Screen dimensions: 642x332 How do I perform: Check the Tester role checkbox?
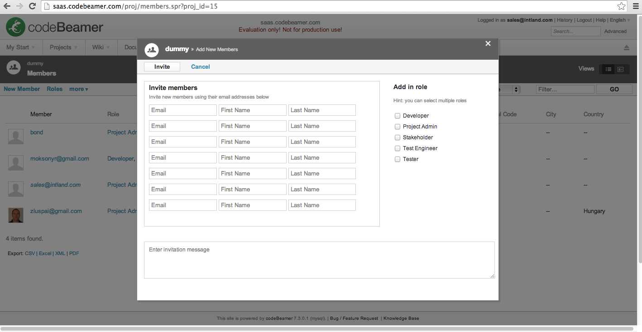click(x=398, y=159)
